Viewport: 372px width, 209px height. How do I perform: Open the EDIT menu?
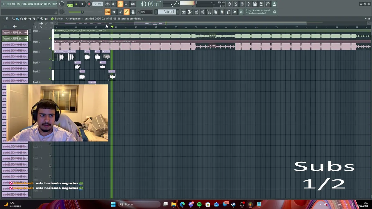[9, 4]
